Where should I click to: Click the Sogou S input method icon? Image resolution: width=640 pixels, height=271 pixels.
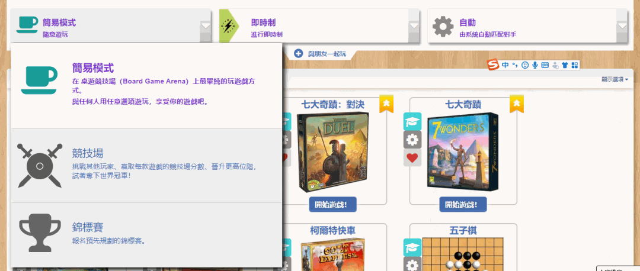pyautogui.click(x=493, y=64)
